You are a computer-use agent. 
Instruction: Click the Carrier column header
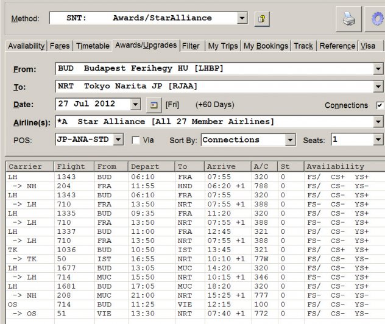(x=29, y=166)
